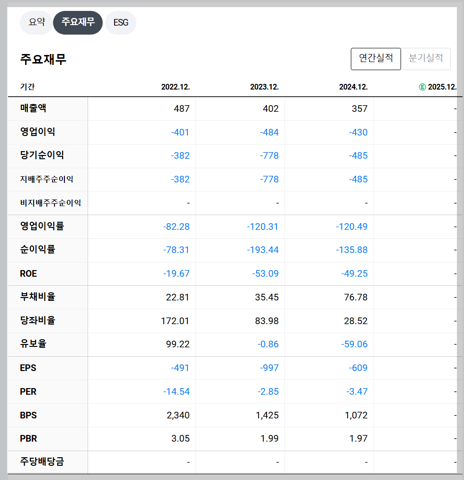Select the 주요재무 tab
Screen dimensions: 464x480
78,22
